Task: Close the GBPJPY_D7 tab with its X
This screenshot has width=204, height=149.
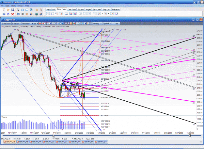Action: (x=96, y=142)
